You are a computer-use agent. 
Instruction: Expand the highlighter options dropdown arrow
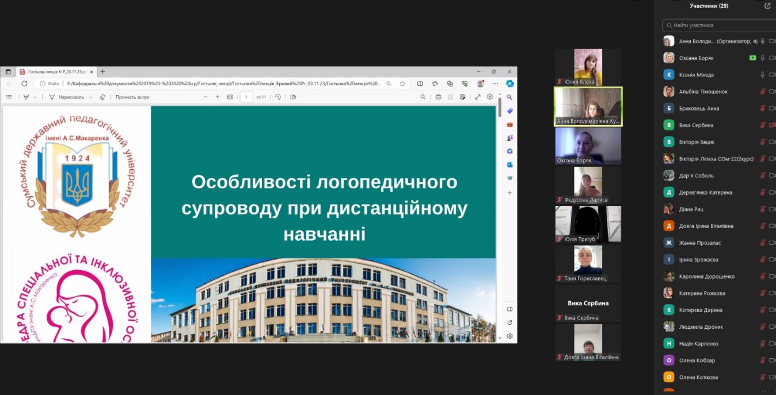pos(35,97)
